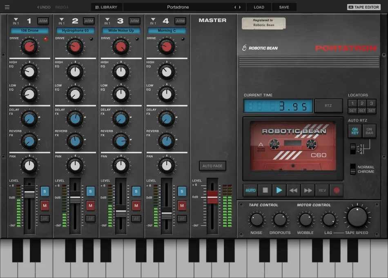The height and width of the screenshot is (278, 388).
Task: Click the REV reverse button
Action: (x=322, y=190)
